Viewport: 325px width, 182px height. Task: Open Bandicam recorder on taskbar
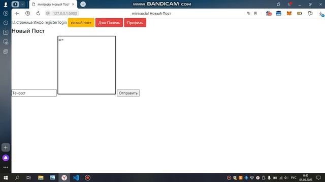point(87,177)
